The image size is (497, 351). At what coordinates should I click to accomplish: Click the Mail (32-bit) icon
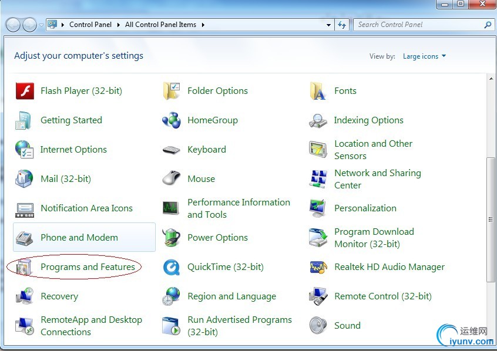pyautogui.click(x=24, y=179)
